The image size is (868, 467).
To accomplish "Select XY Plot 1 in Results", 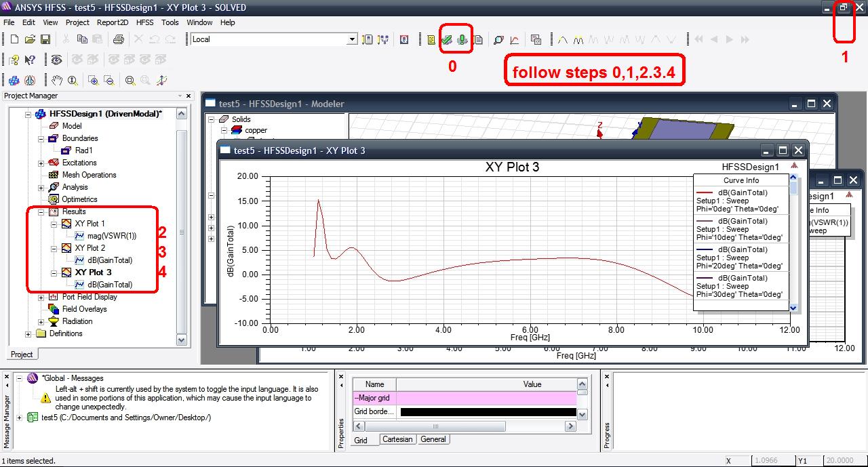I will coord(90,224).
